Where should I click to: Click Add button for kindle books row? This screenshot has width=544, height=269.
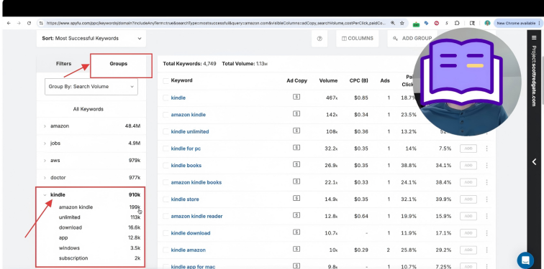pos(468,165)
